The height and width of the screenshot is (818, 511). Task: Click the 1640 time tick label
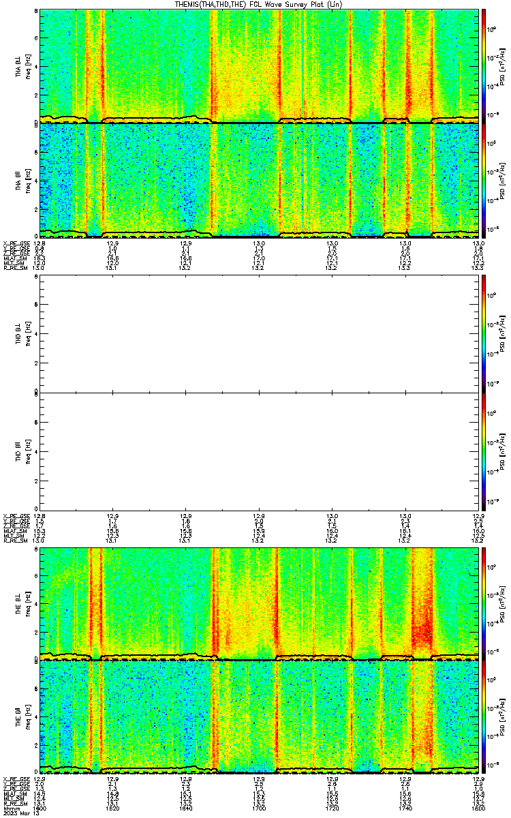pos(185,809)
